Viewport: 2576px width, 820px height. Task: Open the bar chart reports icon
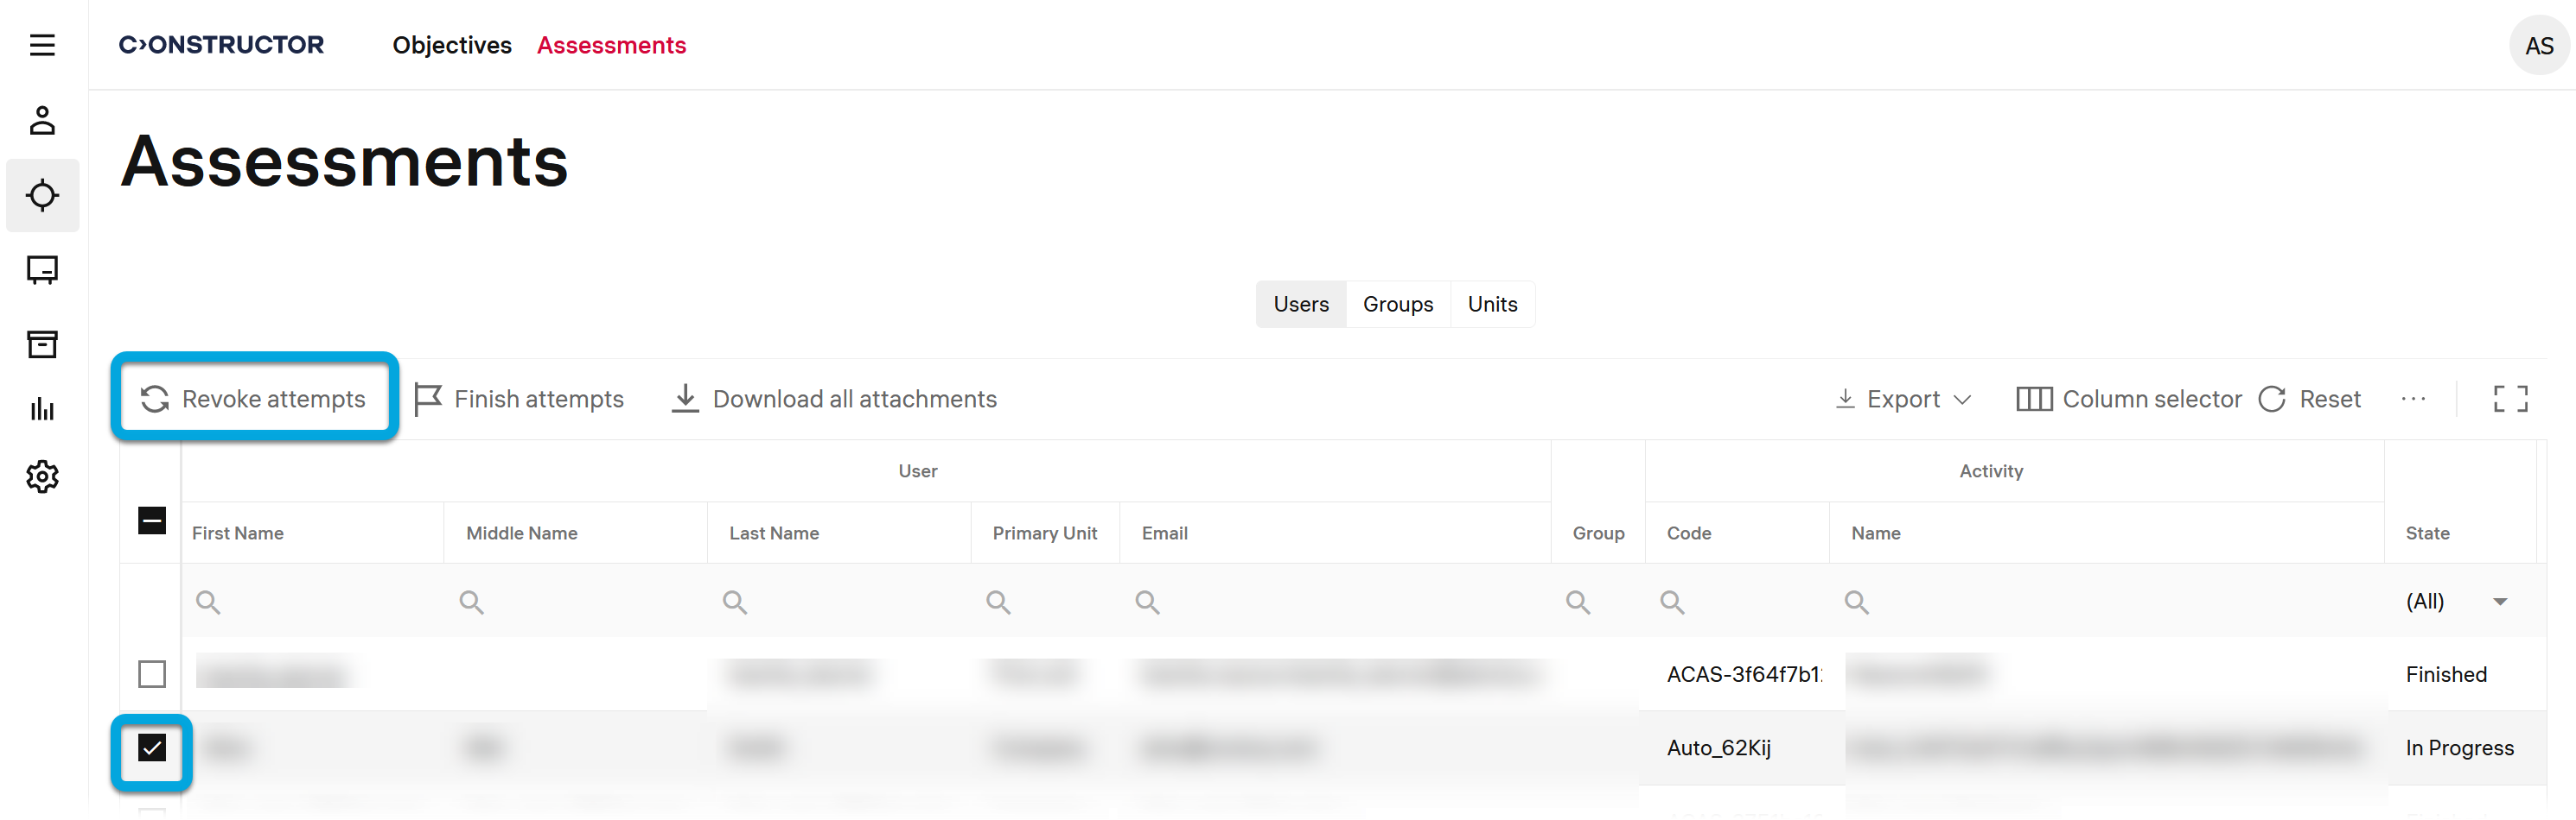(42, 409)
